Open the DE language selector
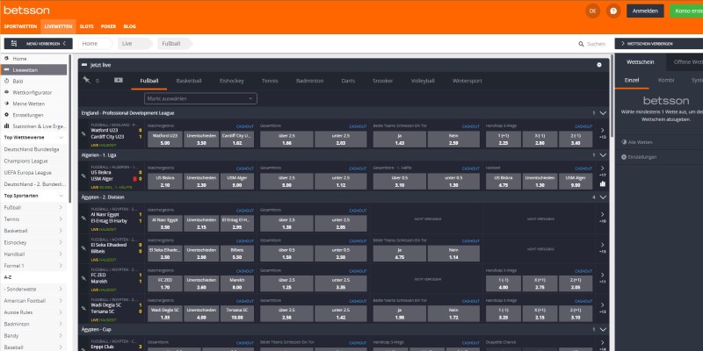 pos(592,11)
